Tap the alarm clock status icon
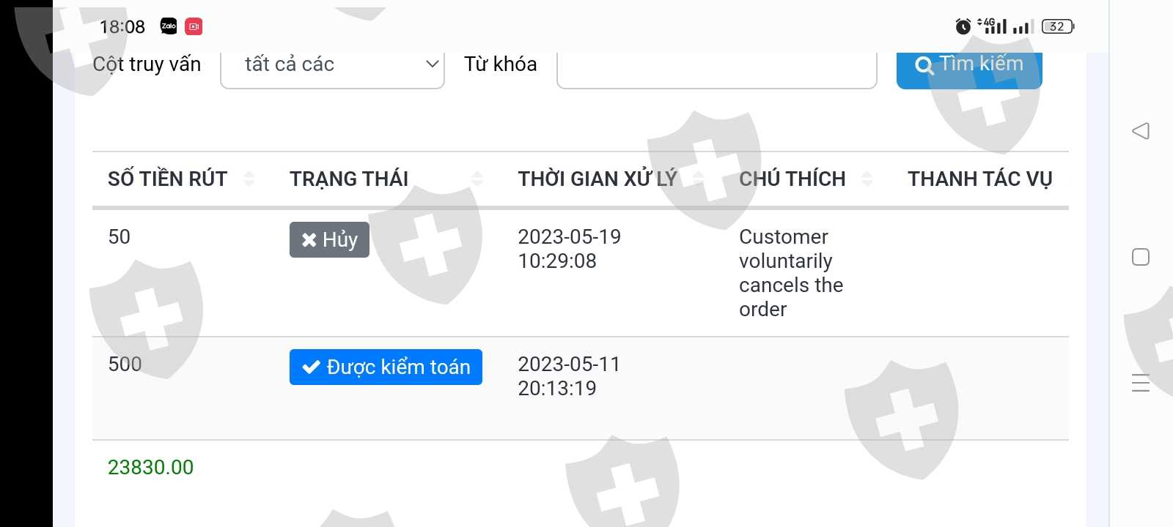The width and height of the screenshot is (1173, 527). (x=963, y=26)
